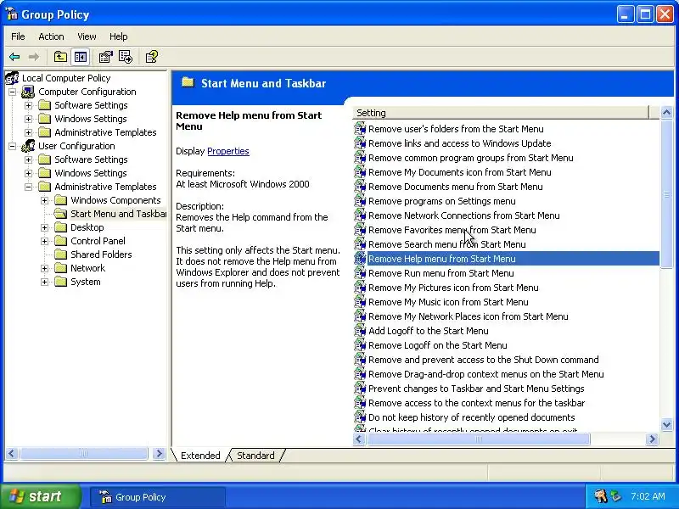Collapse Administrative Templates under User Configuration
The image size is (679, 509).
(x=28, y=187)
